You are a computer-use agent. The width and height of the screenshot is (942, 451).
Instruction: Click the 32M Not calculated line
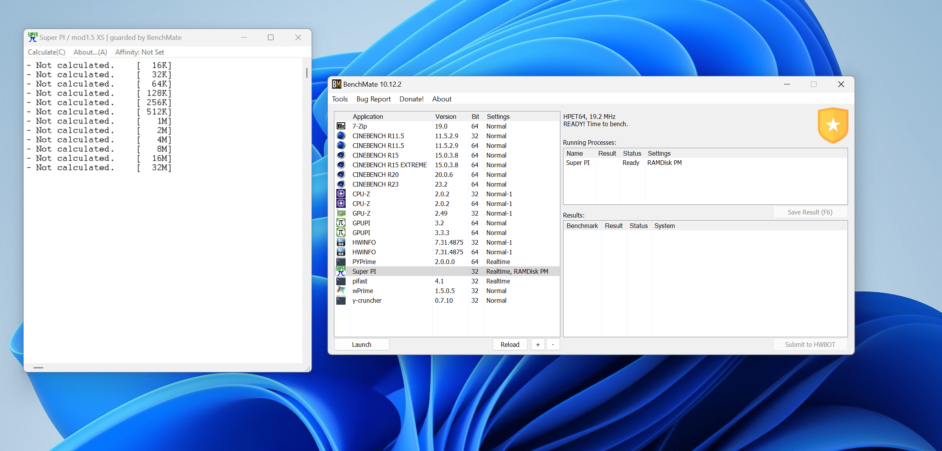point(99,168)
